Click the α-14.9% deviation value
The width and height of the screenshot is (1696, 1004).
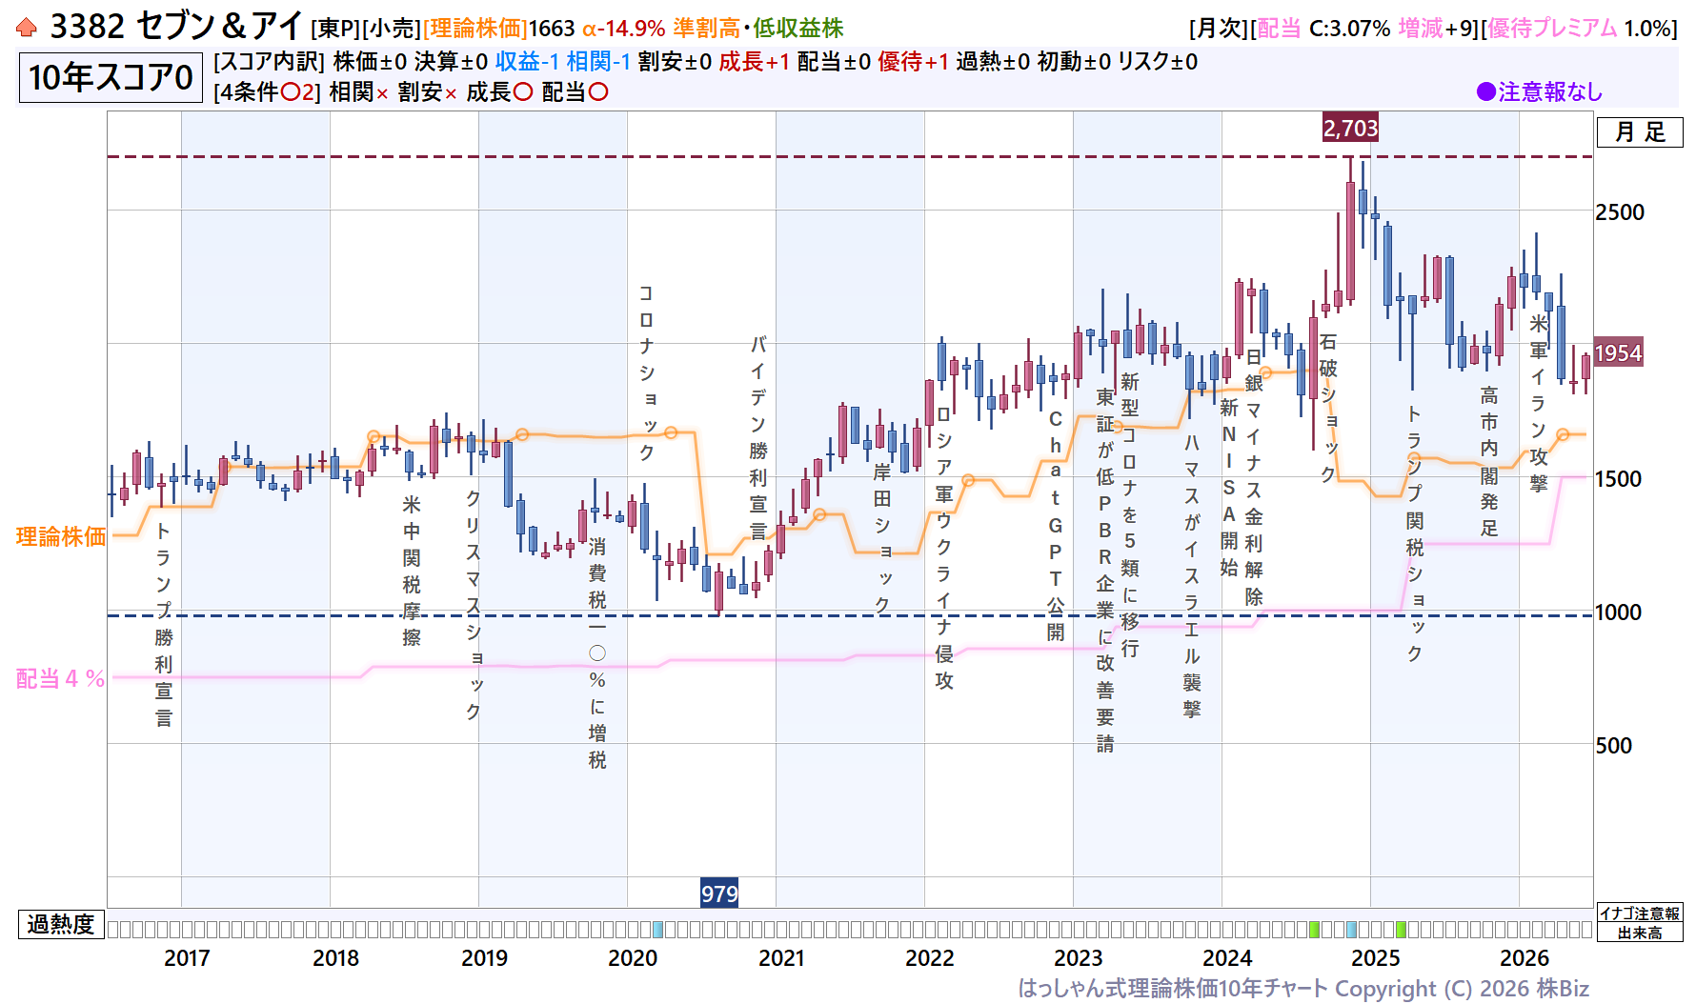pyautogui.click(x=624, y=29)
